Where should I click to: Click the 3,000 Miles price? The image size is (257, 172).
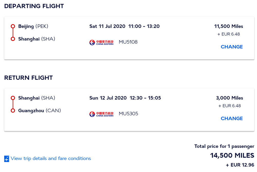pos(230,98)
